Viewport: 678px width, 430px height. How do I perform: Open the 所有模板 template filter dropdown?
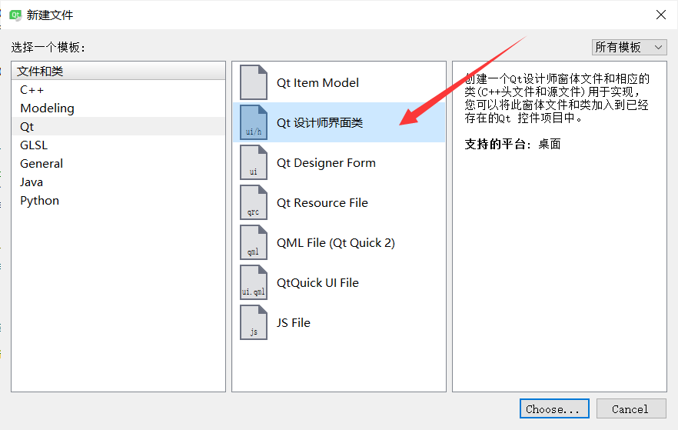[x=629, y=47]
